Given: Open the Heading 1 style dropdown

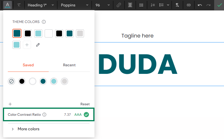Looking at the screenshot, I should tap(41, 5).
